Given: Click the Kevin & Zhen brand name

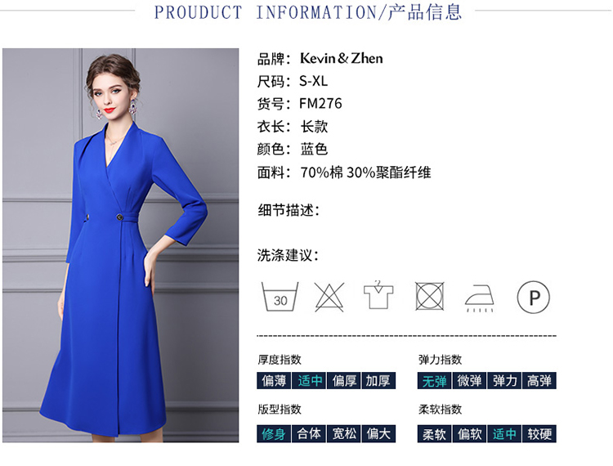Looking at the screenshot, I should pos(342,59).
